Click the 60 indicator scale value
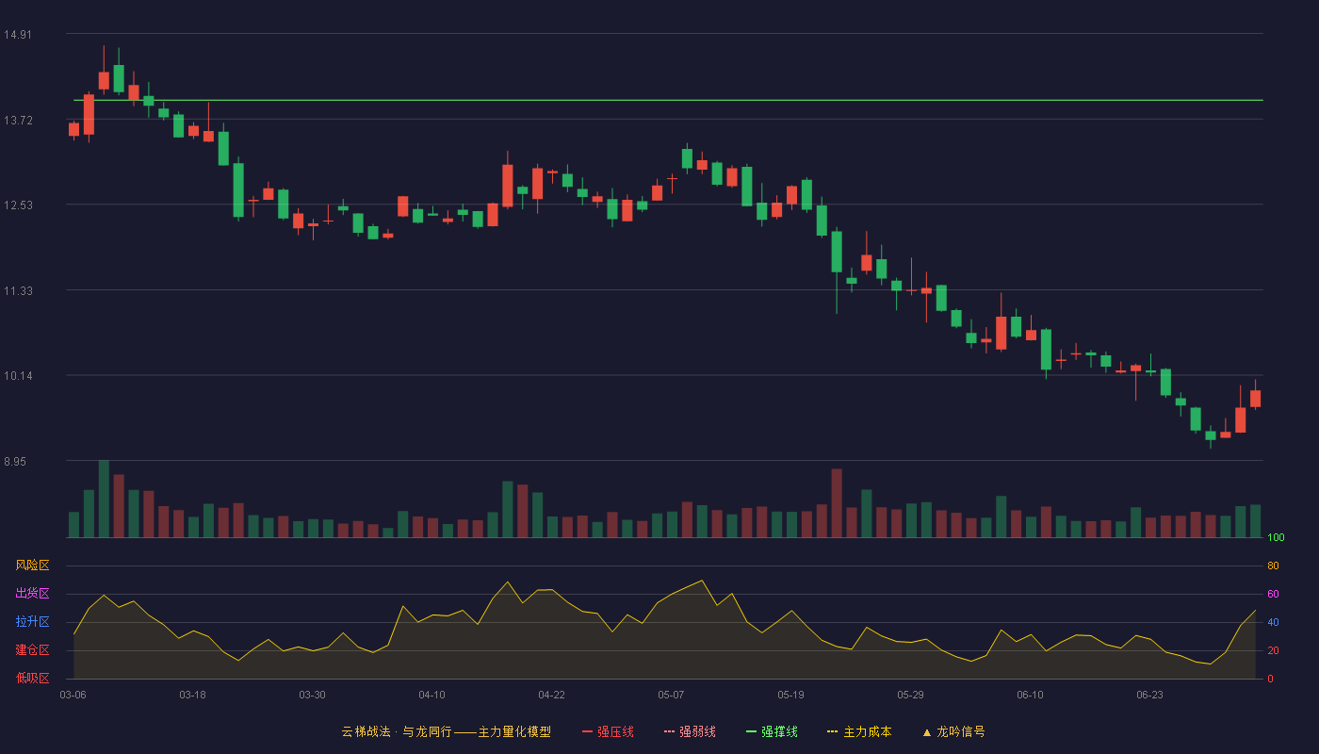 point(1273,595)
